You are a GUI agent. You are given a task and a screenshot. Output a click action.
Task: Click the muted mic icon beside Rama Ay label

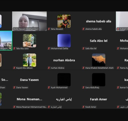click(x=118, y=68)
